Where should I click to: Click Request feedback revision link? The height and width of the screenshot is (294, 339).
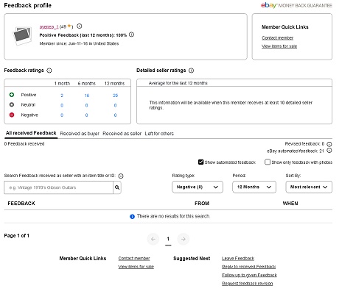pos(247,283)
